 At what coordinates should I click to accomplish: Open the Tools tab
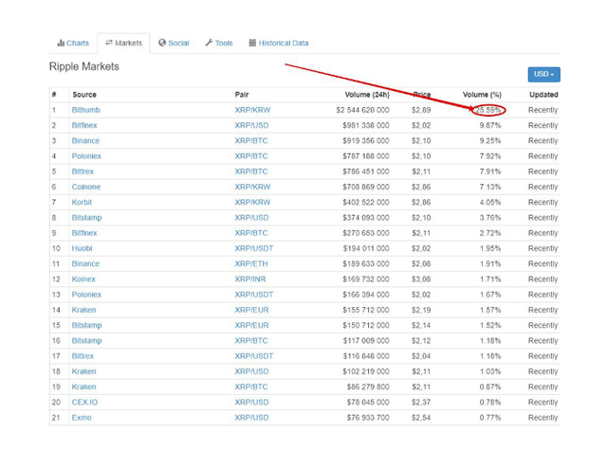219,43
